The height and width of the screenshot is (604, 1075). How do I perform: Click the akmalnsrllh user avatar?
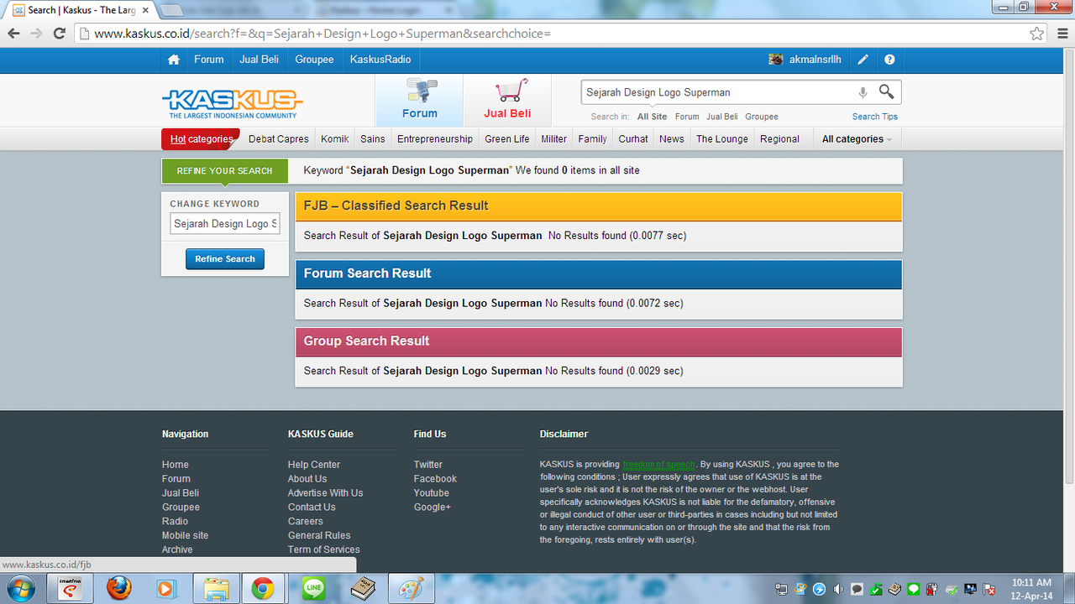pyautogui.click(x=776, y=60)
